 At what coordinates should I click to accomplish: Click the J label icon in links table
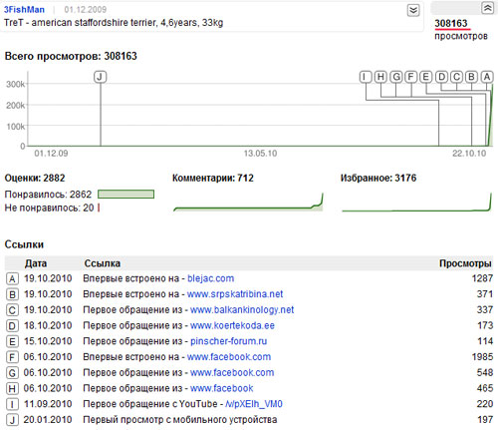pos(12,420)
